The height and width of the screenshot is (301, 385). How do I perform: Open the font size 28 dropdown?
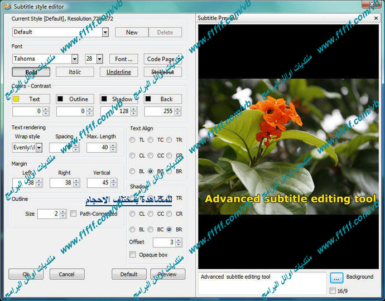point(99,59)
